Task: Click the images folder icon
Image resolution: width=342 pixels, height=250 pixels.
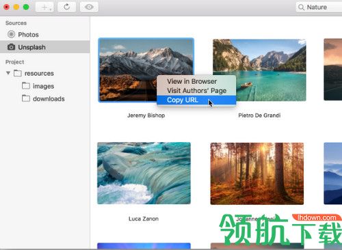Action: tap(26, 86)
